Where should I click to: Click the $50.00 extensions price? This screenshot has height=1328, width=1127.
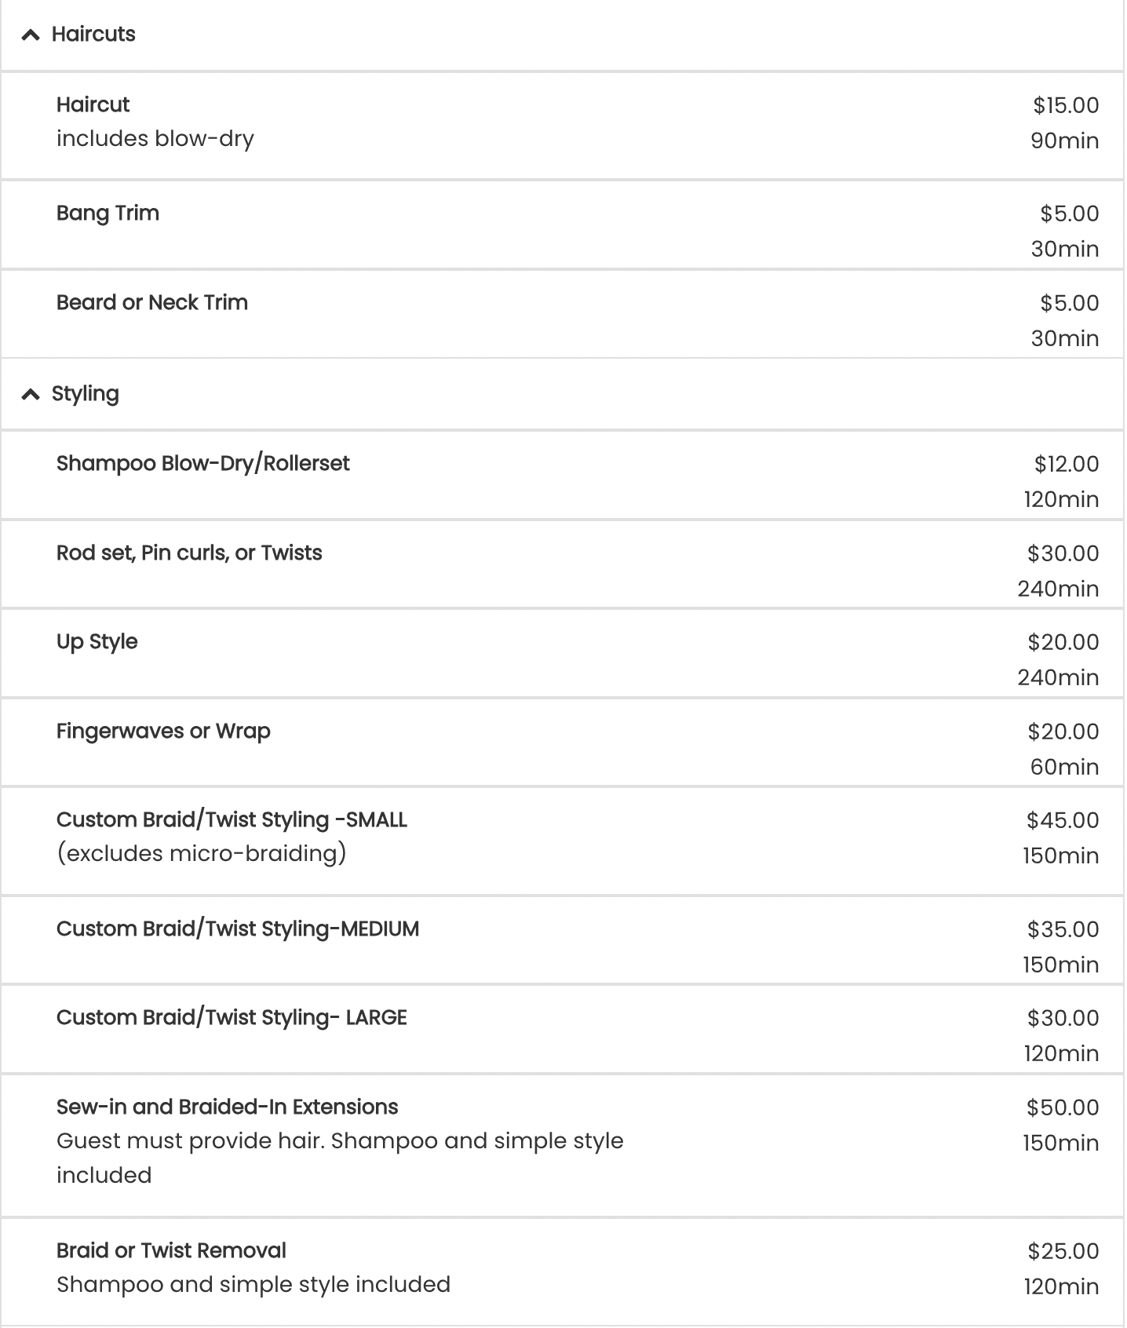click(1063, 1107)
